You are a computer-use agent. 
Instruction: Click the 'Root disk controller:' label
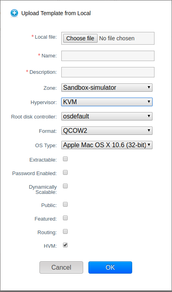click(x=34, y=117)
